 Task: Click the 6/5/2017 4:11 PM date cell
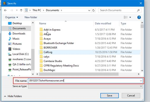[105, 30]
